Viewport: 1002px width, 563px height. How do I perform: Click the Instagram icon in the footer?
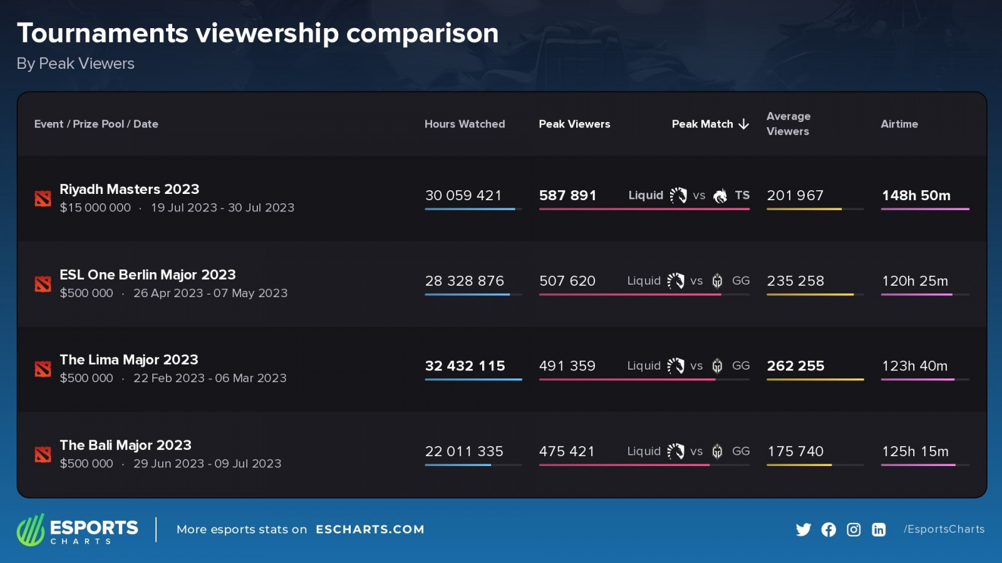click(854, 530)
